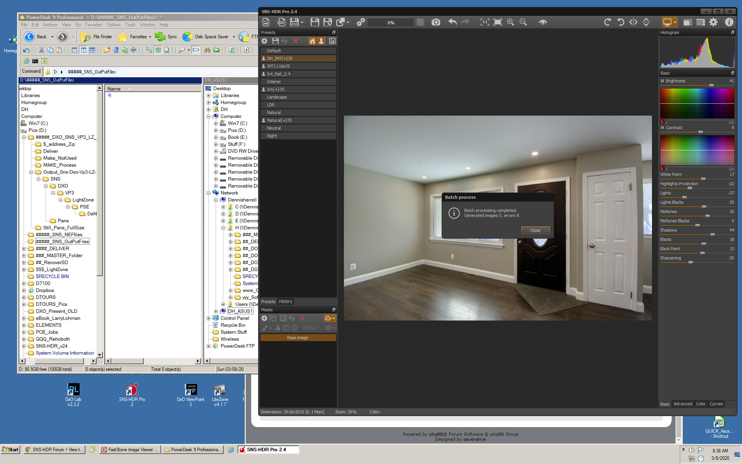Screen dimensions: 742x464
Task: Toggle the preset thumbnails image button
Action: pos(332,41)
